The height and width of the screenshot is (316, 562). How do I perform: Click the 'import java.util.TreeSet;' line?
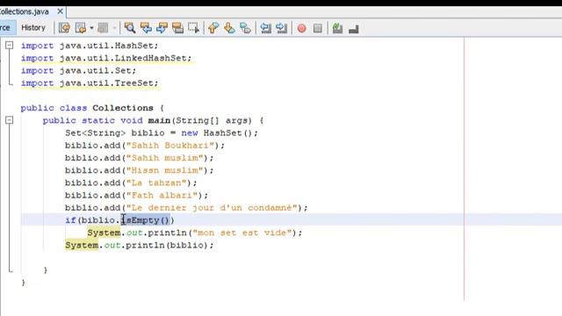click(90, 83)
